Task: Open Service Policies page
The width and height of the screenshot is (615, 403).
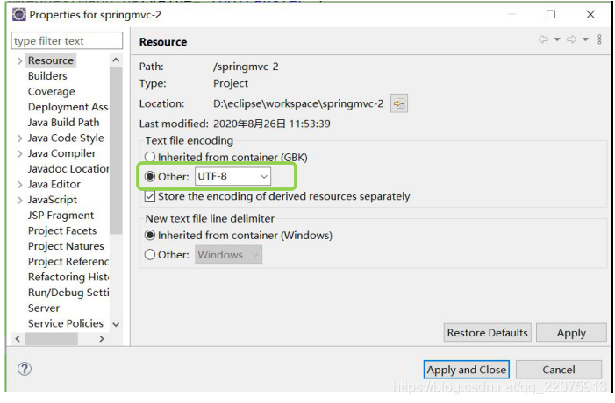Action: (66, 323)
